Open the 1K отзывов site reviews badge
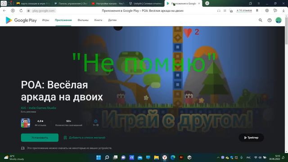The image size is (288, 162). (244, 10)
